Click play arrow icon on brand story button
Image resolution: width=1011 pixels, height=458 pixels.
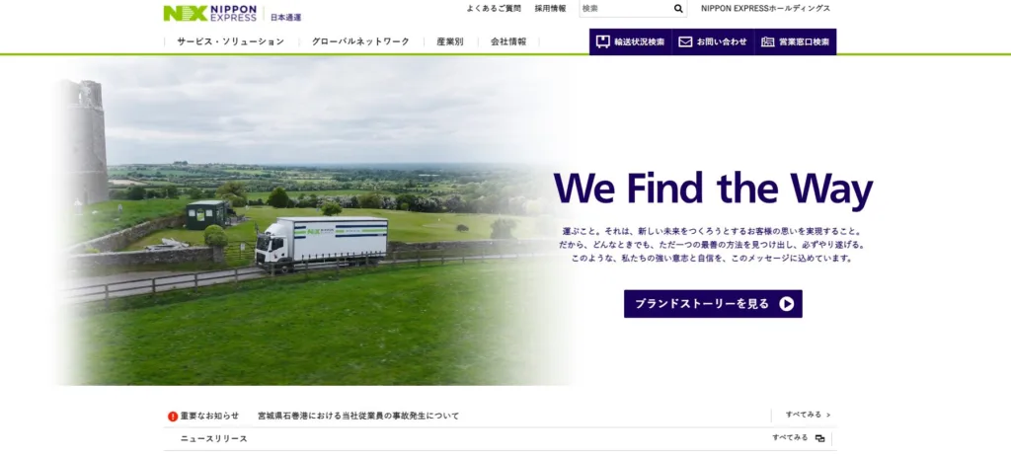click(x=786, y=304)
